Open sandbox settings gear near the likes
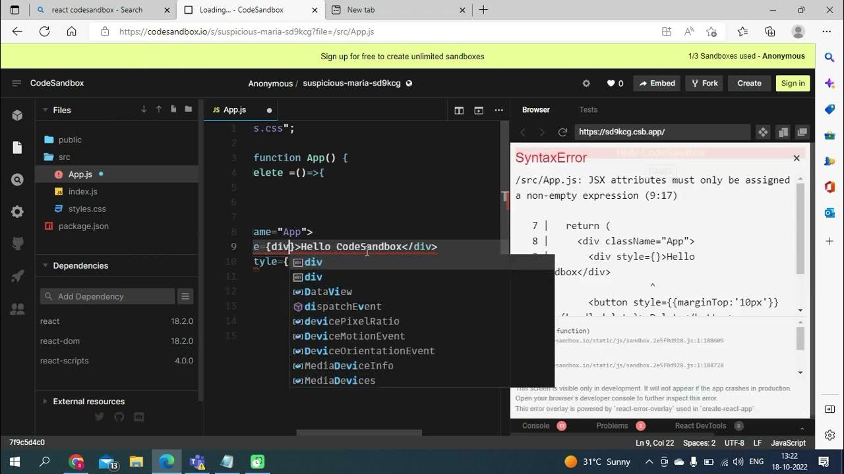Viewport: 844px width, 474px height. pyautogui.click(x=586, y=83)
